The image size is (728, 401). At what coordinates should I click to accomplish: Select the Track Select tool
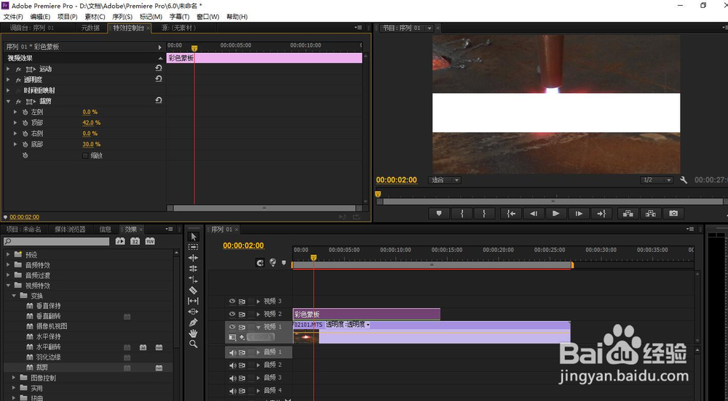(x=194, y=247)
